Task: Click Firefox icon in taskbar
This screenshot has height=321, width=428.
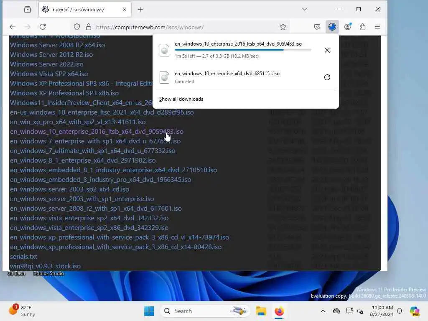Action: click(279, 311)
